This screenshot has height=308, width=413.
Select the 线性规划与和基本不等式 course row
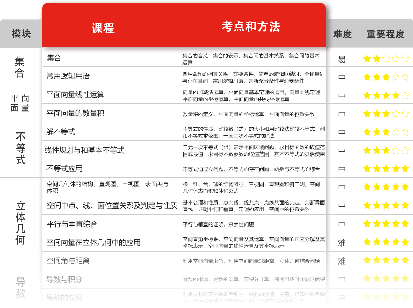(111, 150)
